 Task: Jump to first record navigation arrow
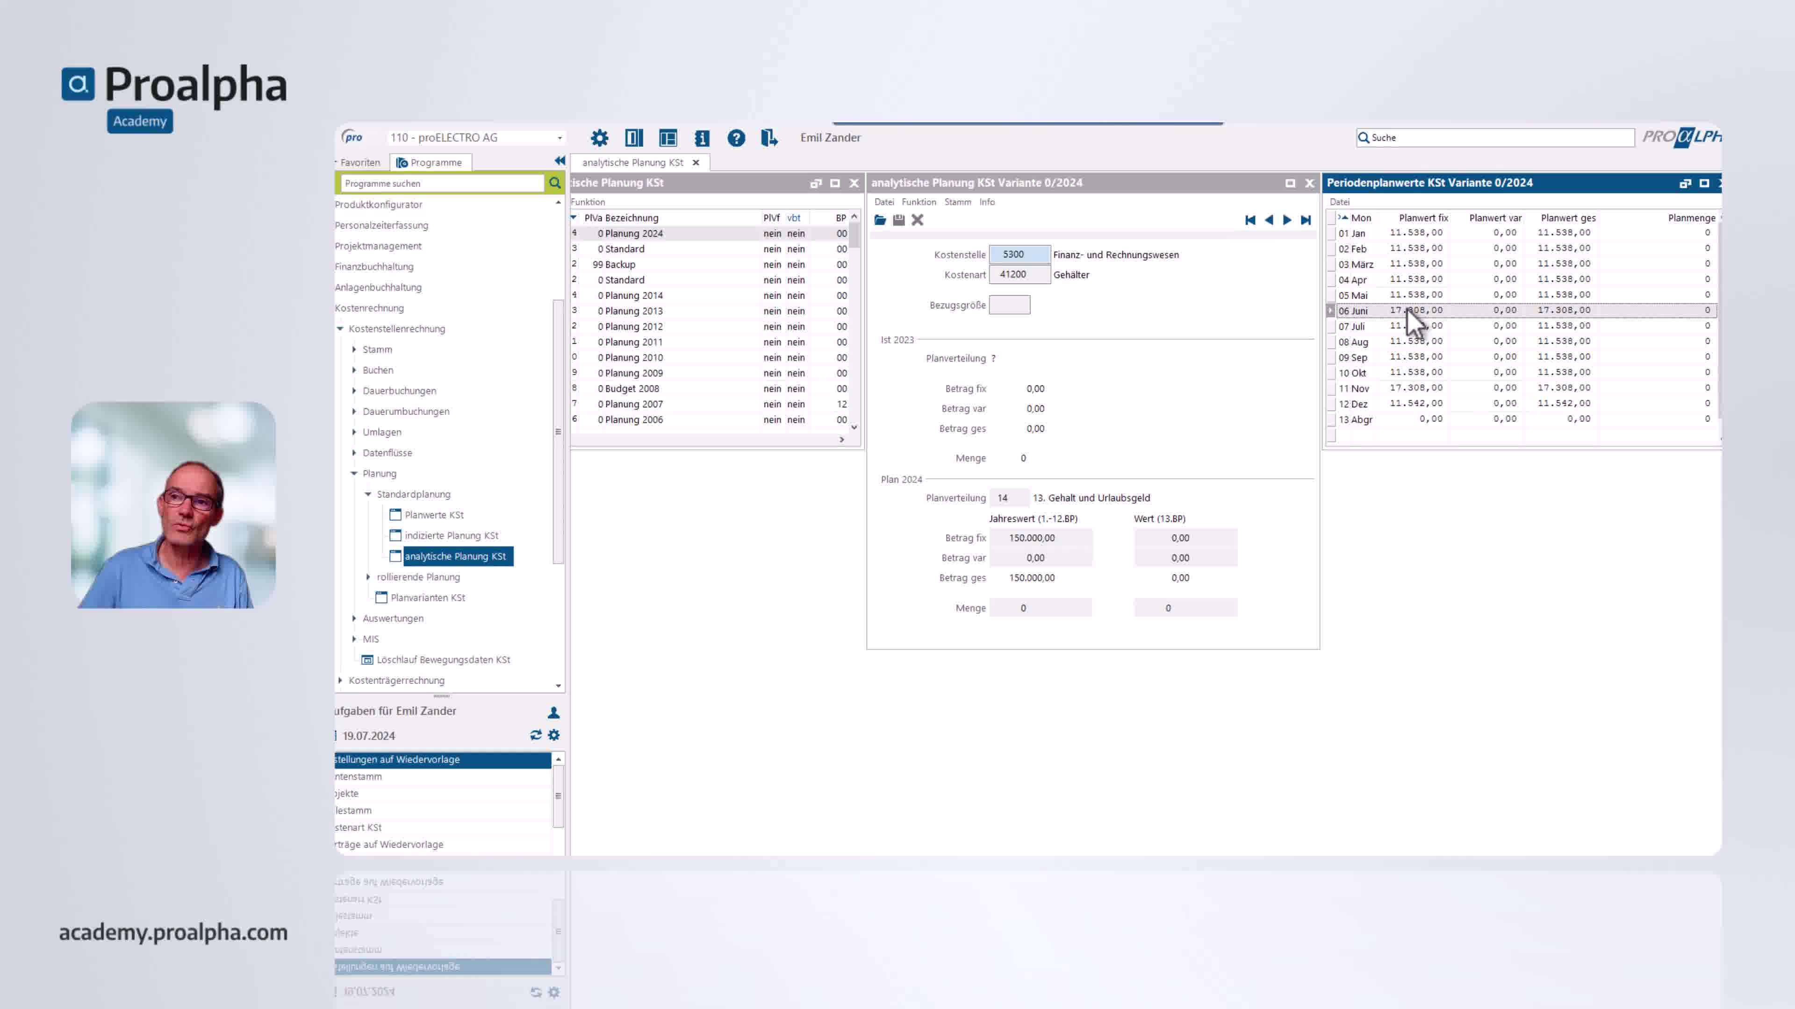click(x=1250, y=220)
